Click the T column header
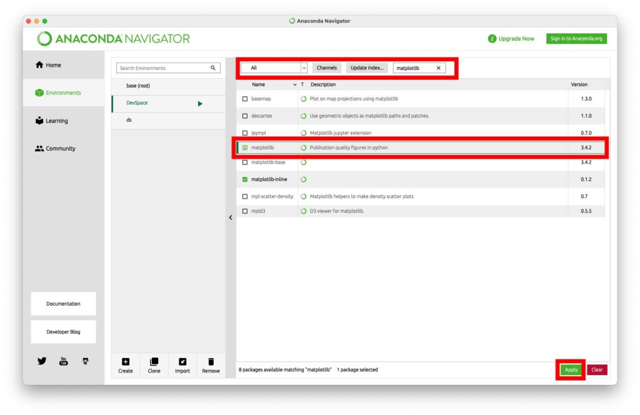This screenshot has height=415, width=640. click(302, 84)
